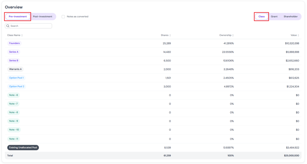
Task: Click the Ownership column header text
Action: coord(225,36)
